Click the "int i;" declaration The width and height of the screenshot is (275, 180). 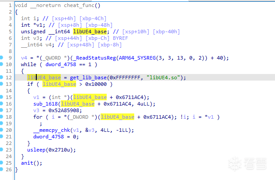pyautogui.click(x=30, y=18)
